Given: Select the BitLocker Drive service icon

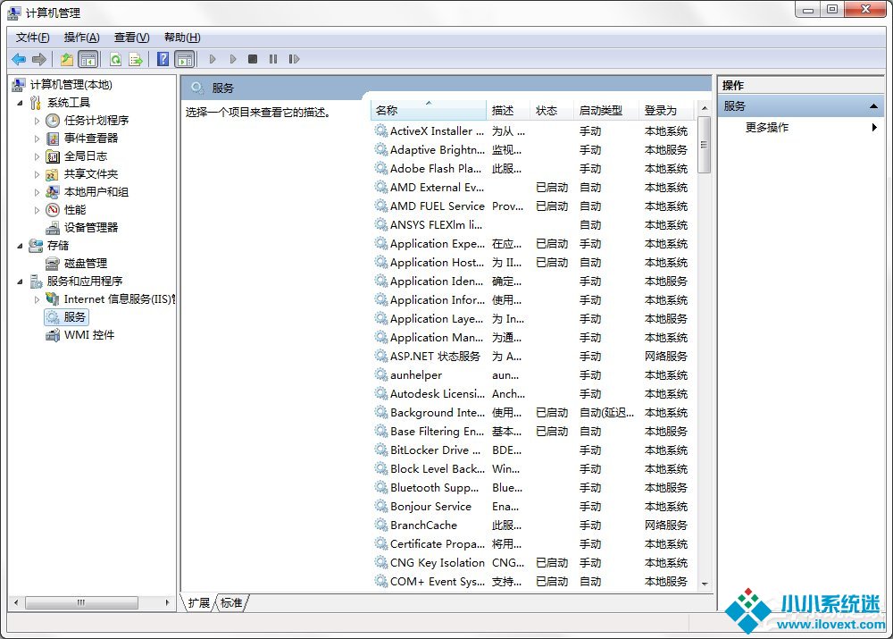Looking at the screenshot, I should coord(381,450).
